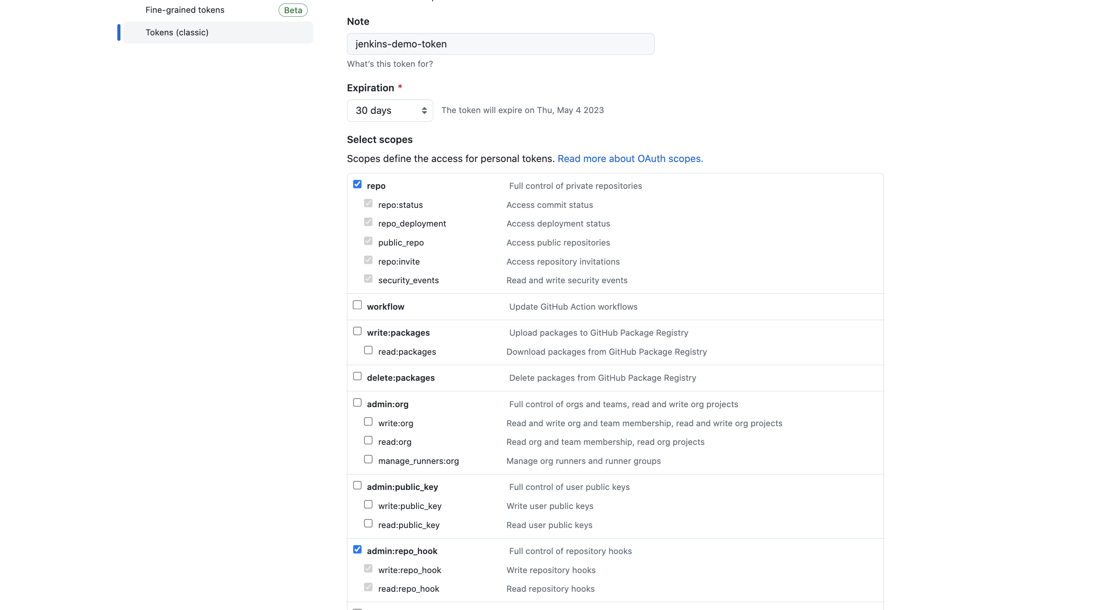The image size is (1119, 610).
Task: Click the repo scope label
Action: [376, 186]
